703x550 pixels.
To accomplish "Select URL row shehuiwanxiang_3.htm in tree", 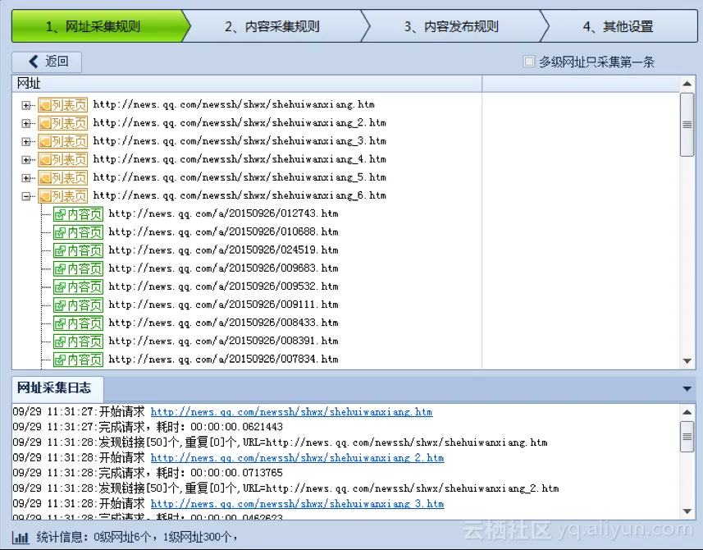I will pyautogui.click(x=240, y=141).
